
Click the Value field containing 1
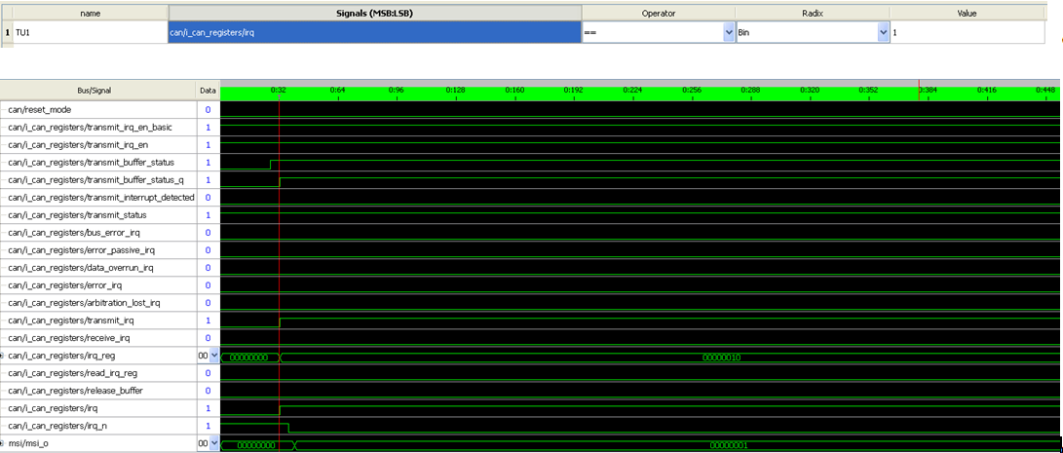tap(968, 32)
